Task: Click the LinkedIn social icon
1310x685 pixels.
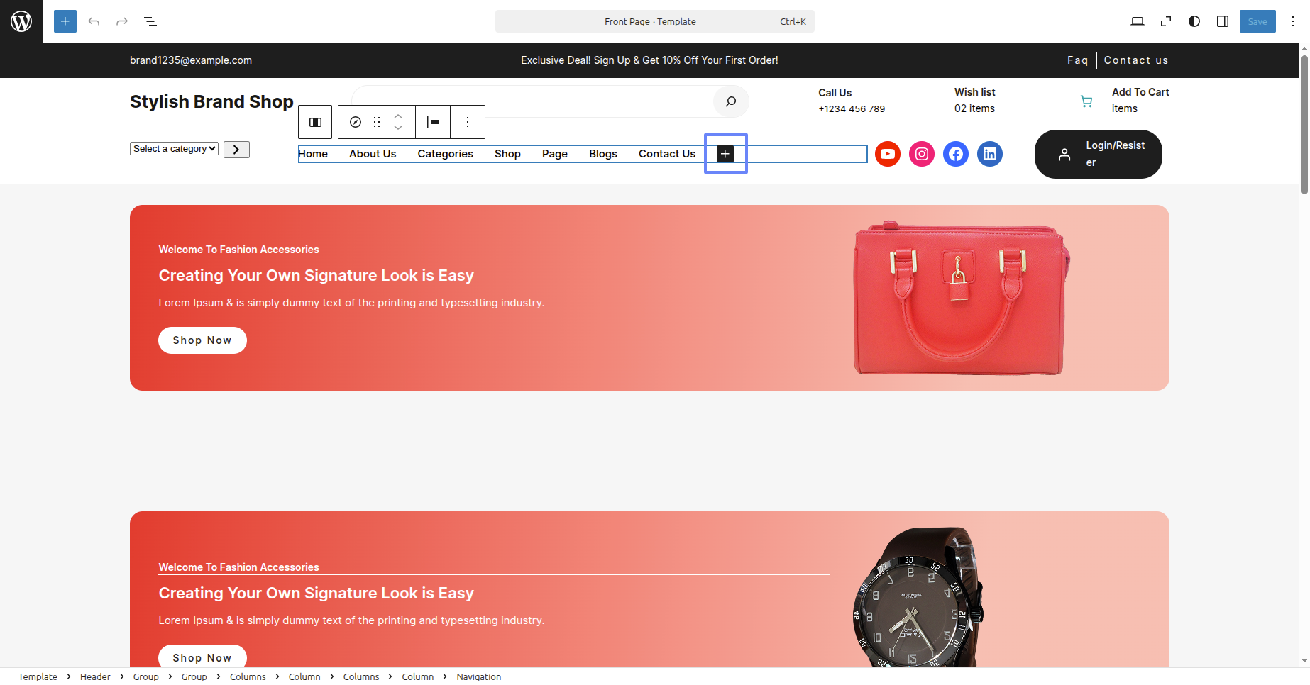Action: point(990,154)
